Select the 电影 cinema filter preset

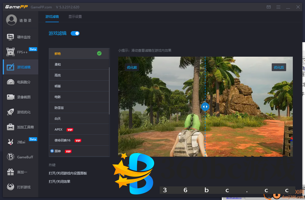coord(79,97)
